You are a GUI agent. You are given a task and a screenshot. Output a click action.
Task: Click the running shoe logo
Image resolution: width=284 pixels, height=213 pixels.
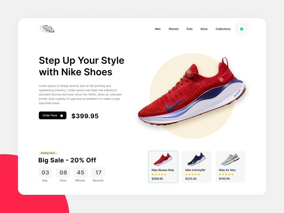(47, 29)
